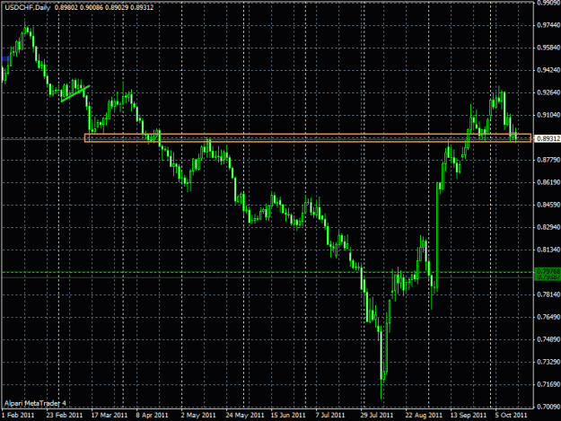Screen dimensions: 561x421
Task: Click the low value 0.89029 in header
Action: pos(117,7)
